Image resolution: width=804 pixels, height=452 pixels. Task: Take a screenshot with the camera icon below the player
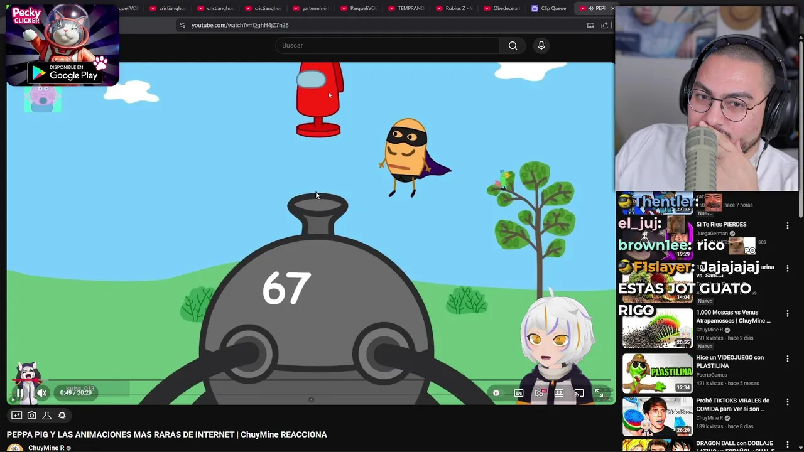point(32,415)
